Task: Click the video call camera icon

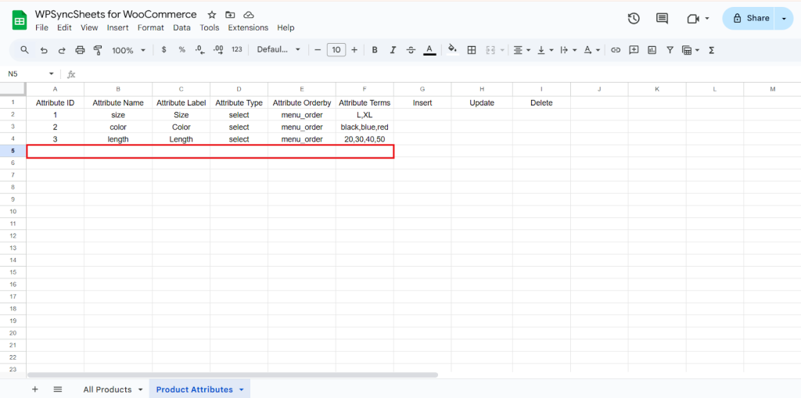Action: point(693,19)
